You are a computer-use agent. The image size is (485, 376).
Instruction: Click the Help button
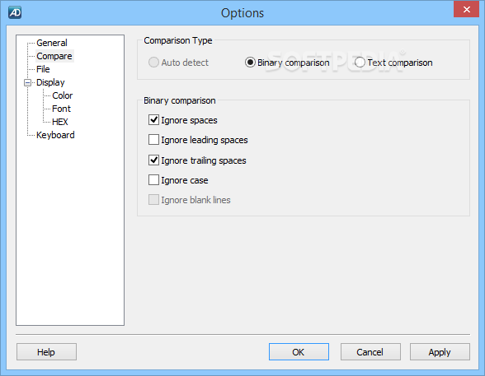pyautogui.click(x=46, y=352)
